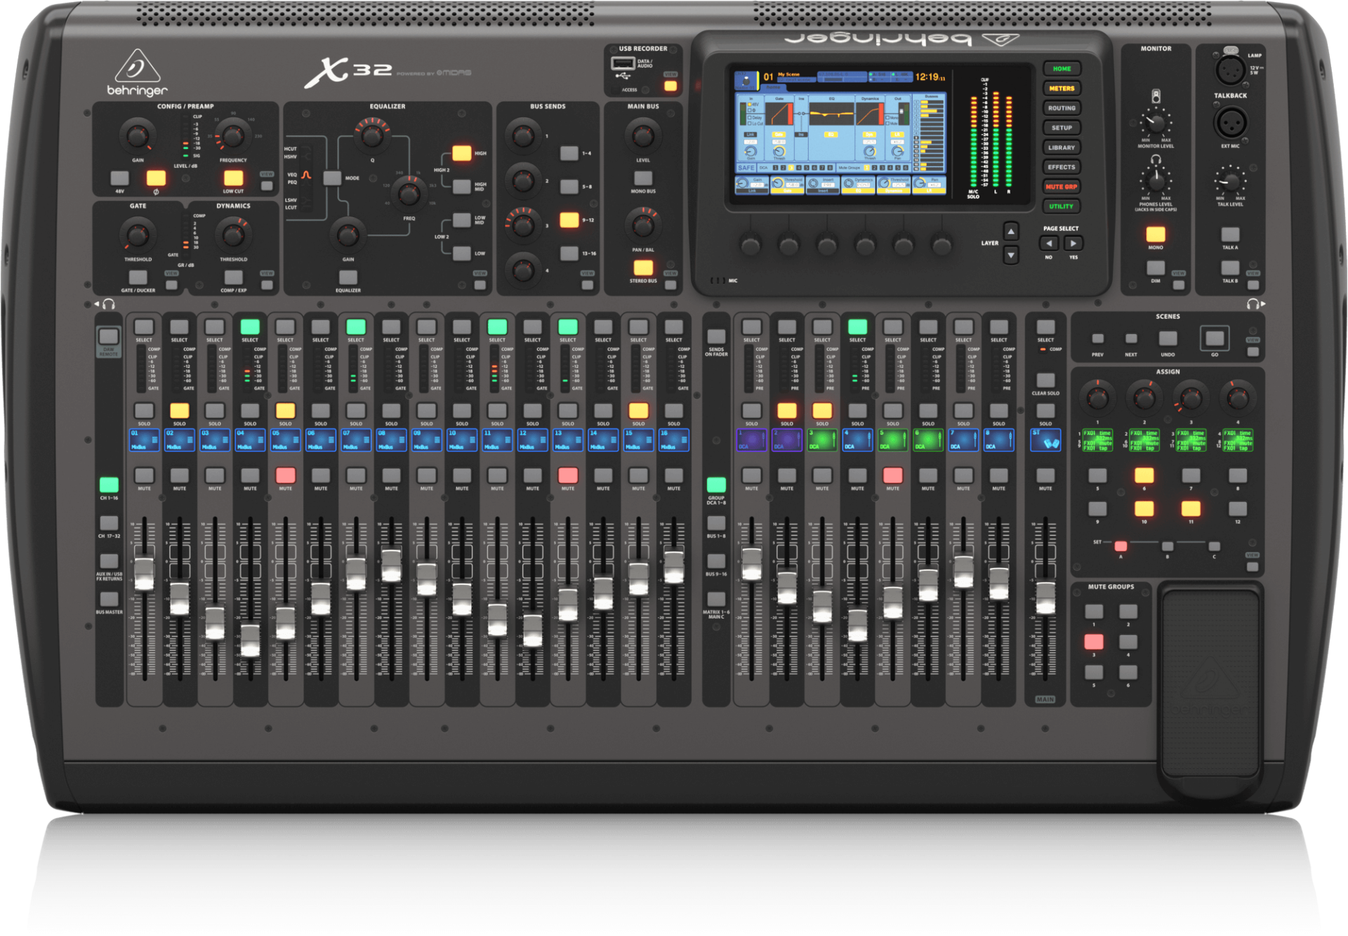The image size is (1348, 936).
Task: Open the LIBRARY screen button
Action: [1061, 147]
